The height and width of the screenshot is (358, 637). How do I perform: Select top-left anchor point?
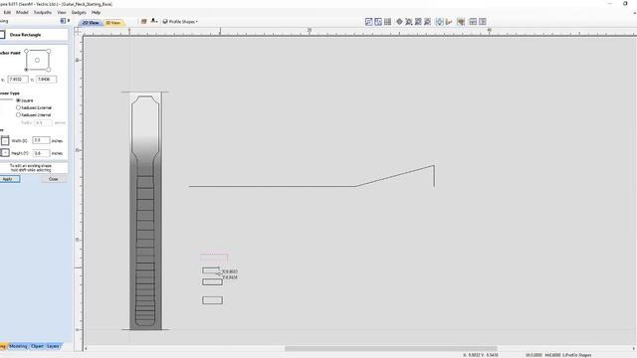click(27, 51)
